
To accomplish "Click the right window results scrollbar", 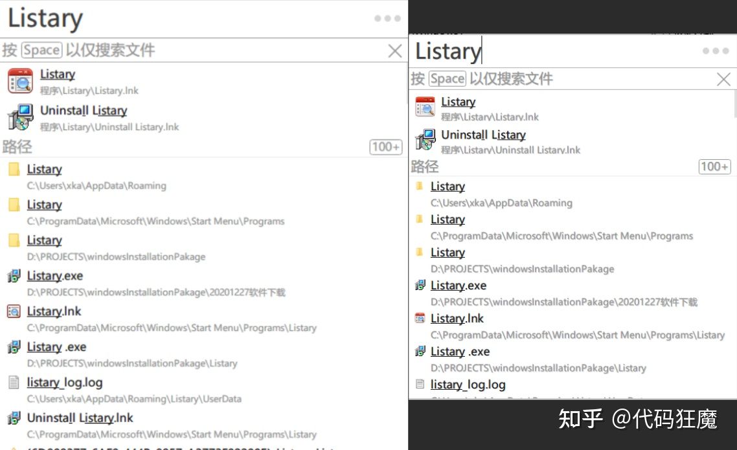I will point(734,104).
